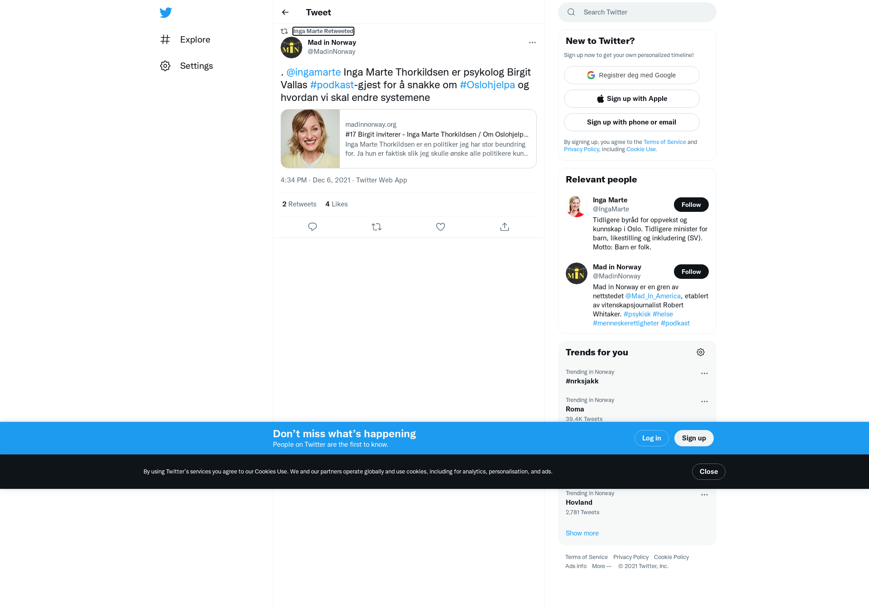Reply to the tweet with comment icon
This screenshot has height=607, width=869.
(312, 227)
